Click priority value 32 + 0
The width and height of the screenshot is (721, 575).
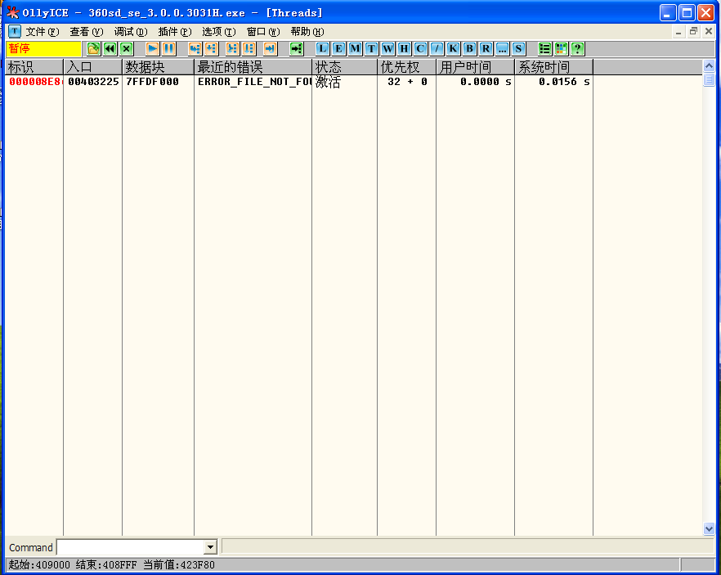point(407,82)
